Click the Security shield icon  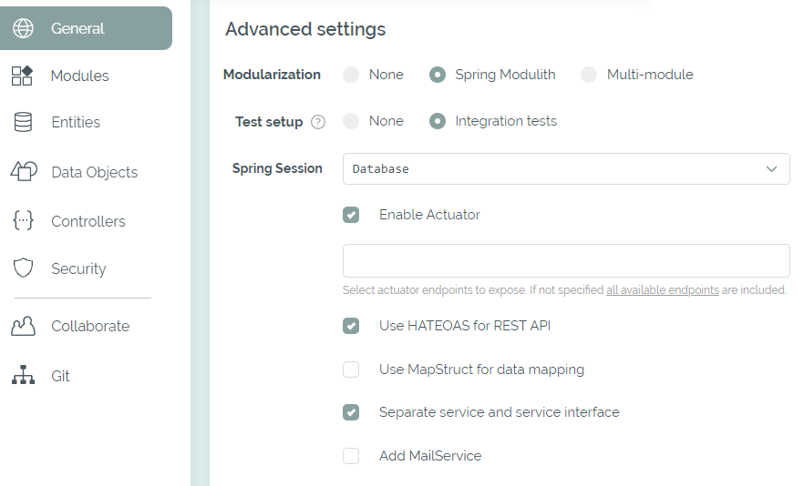(23, 268)
